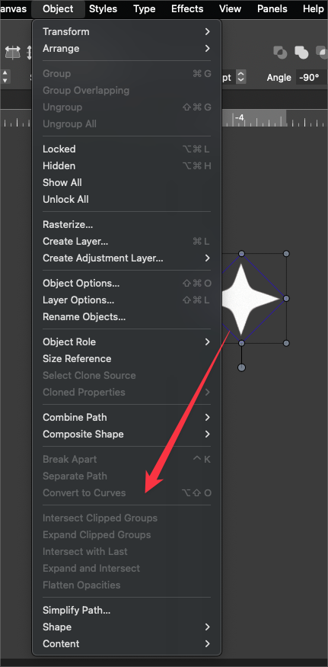The height and width of the screenshot is (667, 328).
Task: Open the Effects menu
Action: click(x=189, y=8)
